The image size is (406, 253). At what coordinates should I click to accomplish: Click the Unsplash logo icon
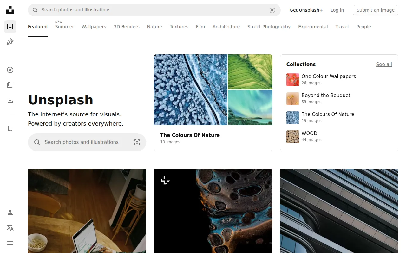pos(10,10)
